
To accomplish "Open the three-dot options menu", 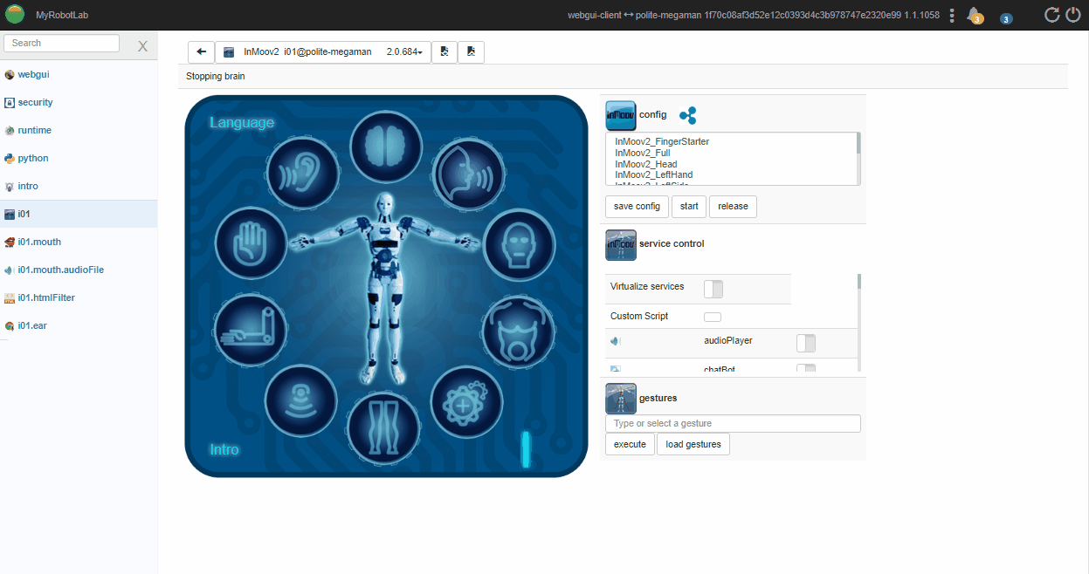I will click(952, 16).
